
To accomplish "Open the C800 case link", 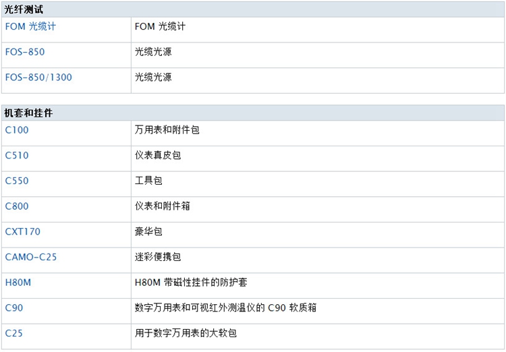I will pos(17,206).
